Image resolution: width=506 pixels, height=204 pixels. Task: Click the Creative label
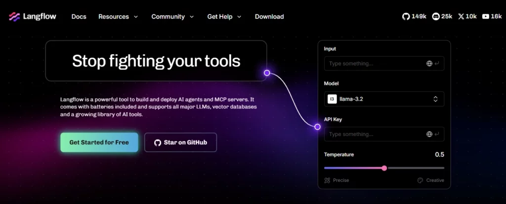click(435, 180)
